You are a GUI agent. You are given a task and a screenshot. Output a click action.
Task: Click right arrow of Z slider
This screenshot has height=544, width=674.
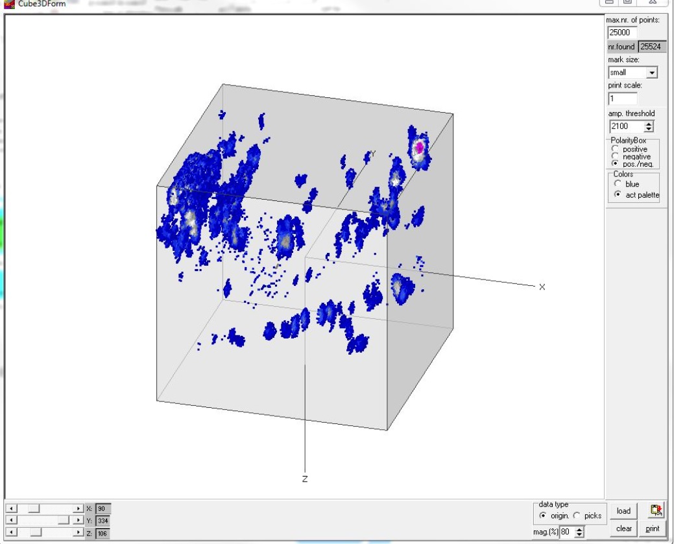pos(78,532)
